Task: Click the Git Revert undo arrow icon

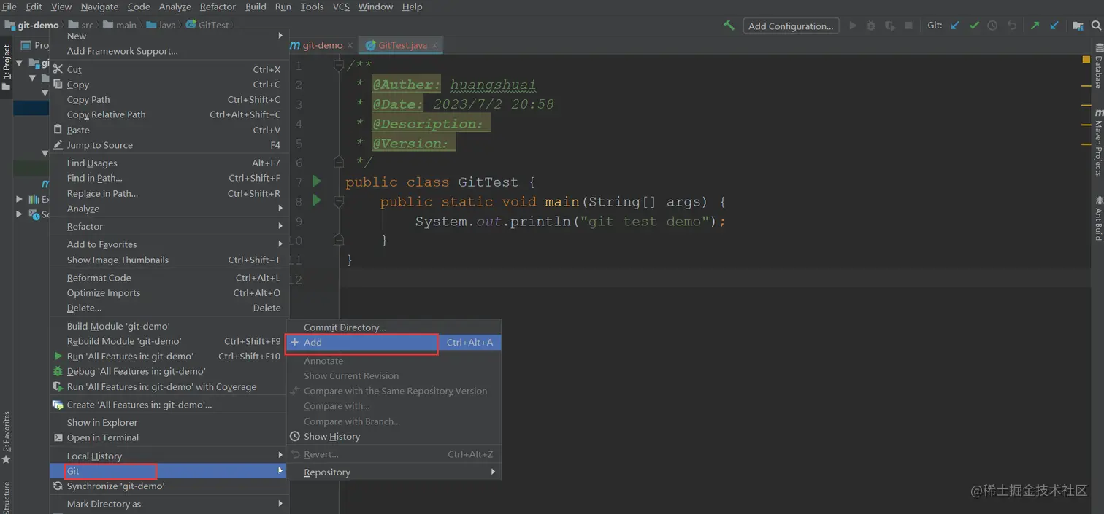Action: click(1011, 26)
